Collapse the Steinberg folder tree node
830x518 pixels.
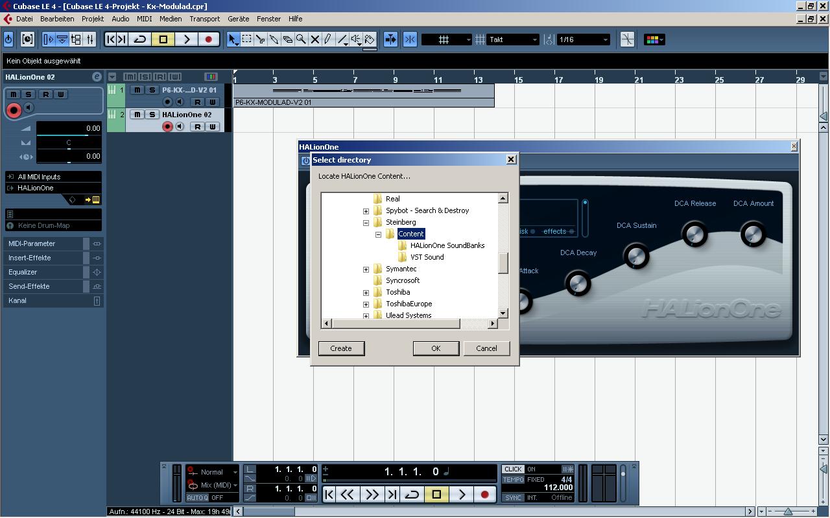366,222
